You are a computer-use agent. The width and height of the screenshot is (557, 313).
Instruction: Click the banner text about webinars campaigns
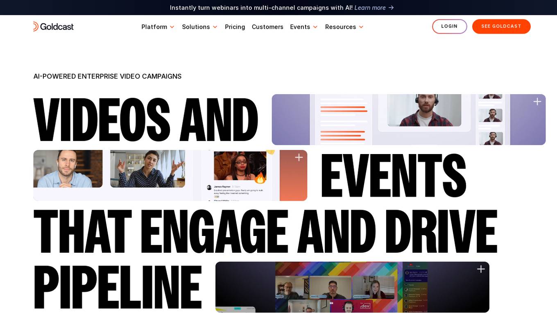[261, 7]
